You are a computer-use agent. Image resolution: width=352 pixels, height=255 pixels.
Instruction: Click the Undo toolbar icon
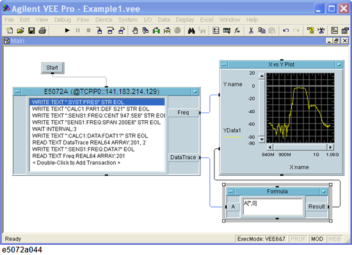(286, 31)
